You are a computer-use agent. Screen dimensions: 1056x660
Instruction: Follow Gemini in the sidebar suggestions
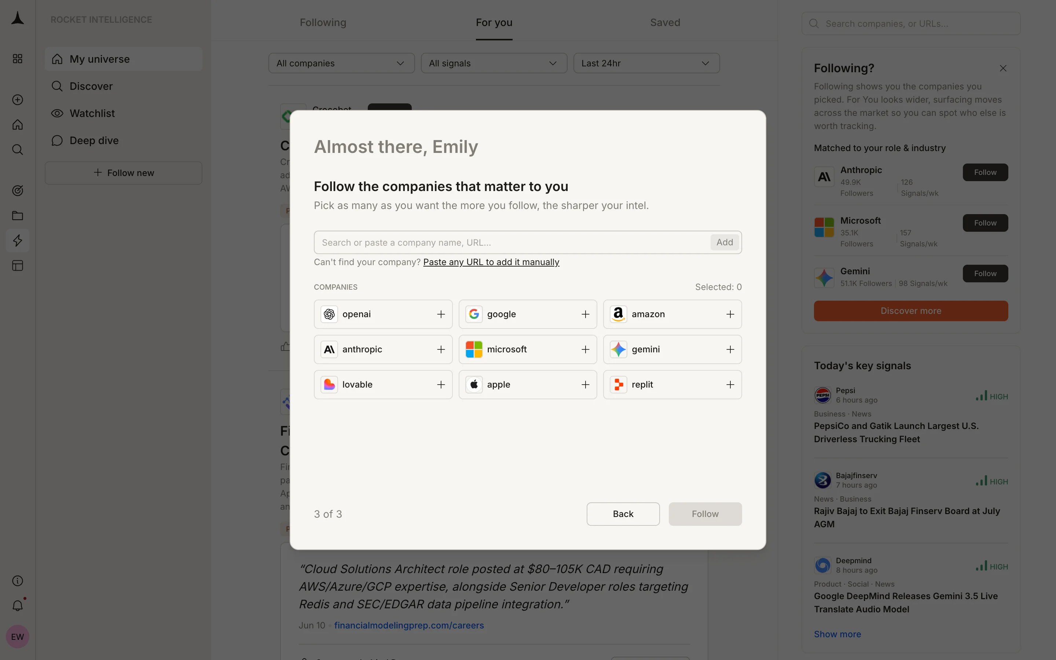coord(985,274)
